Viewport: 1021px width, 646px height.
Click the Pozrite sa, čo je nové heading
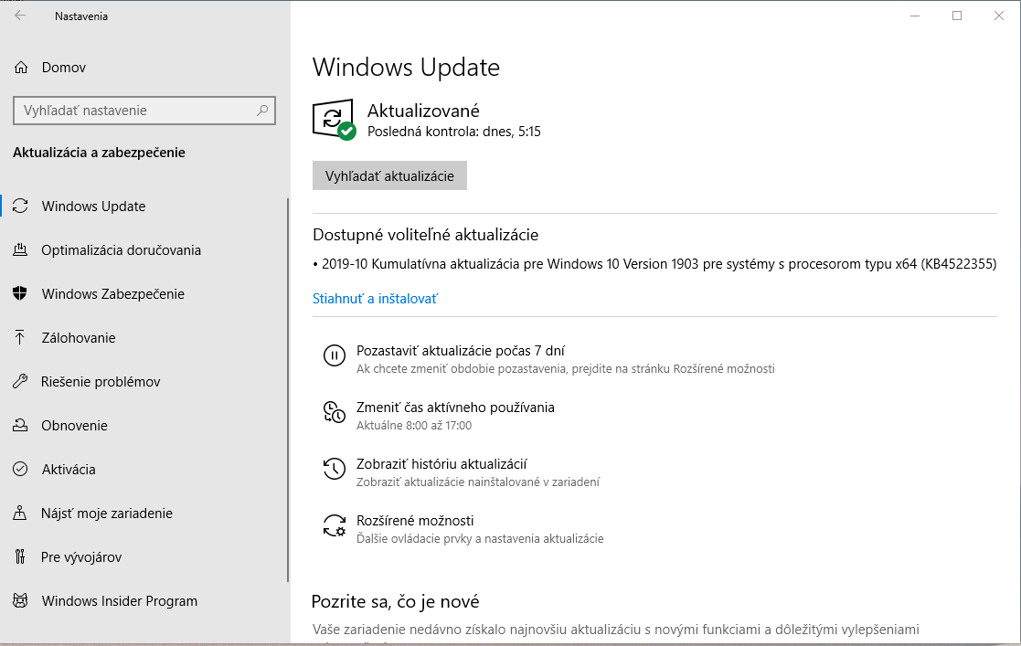[x=395, y=601]
